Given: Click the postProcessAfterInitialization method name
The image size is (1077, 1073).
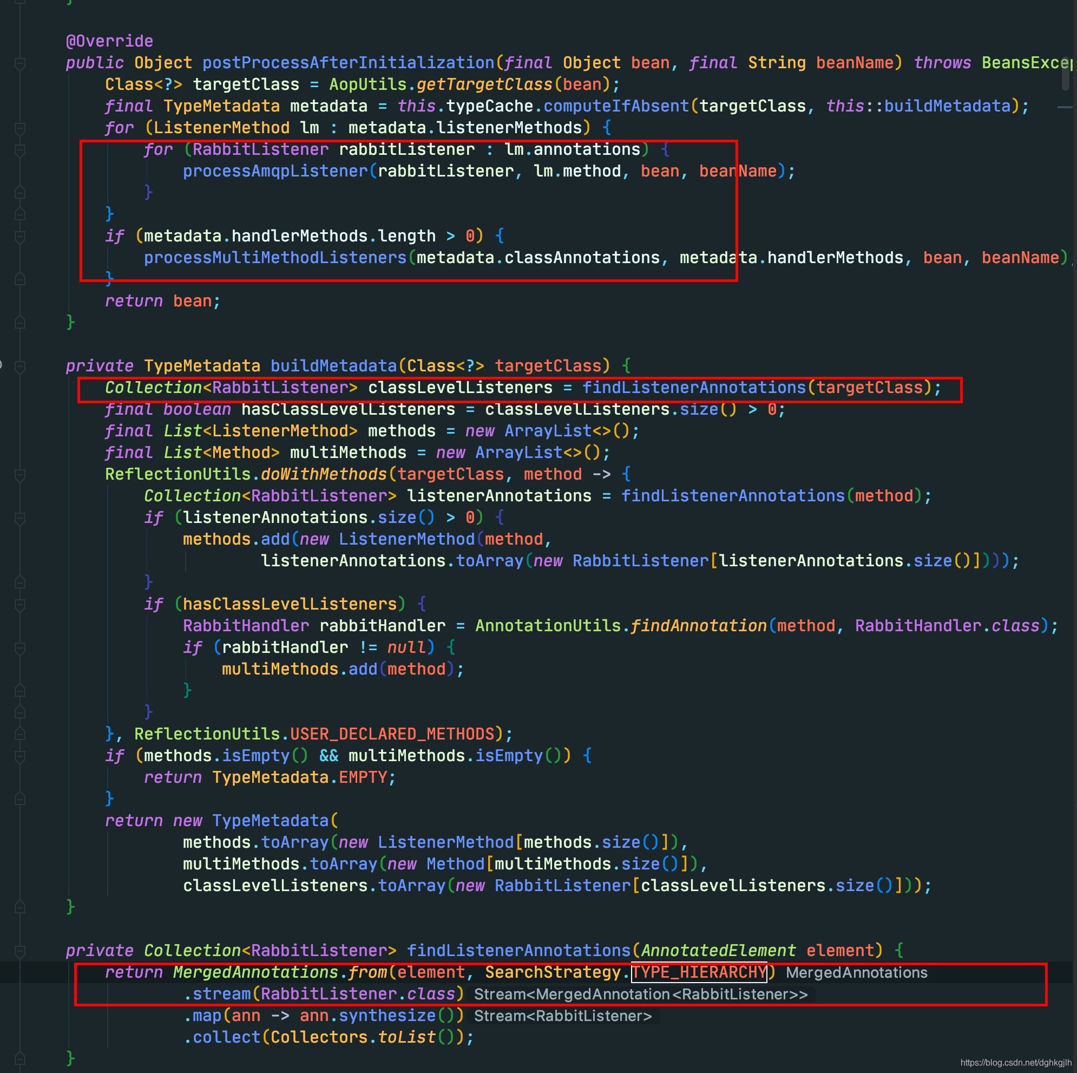Looking at the screenshot, I should tap(348, 63).
